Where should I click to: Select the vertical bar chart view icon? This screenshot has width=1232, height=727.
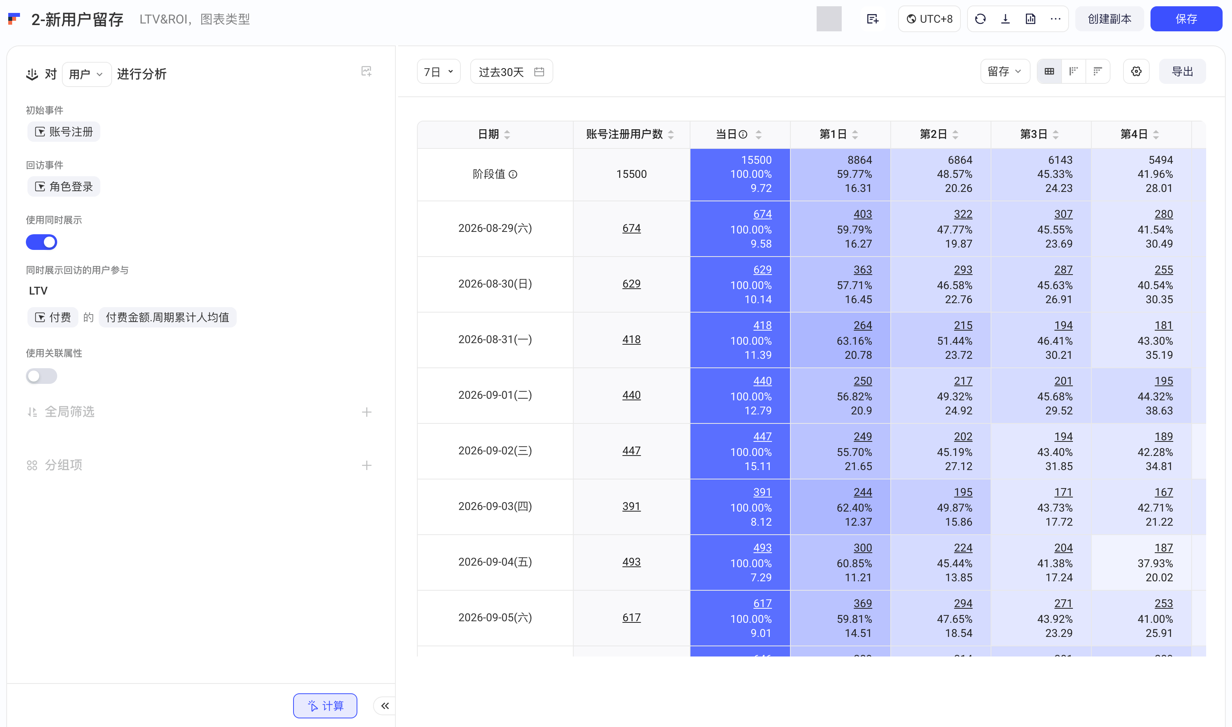(x=1073, y=72)
